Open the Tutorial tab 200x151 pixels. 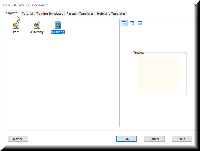coord(27,14)
